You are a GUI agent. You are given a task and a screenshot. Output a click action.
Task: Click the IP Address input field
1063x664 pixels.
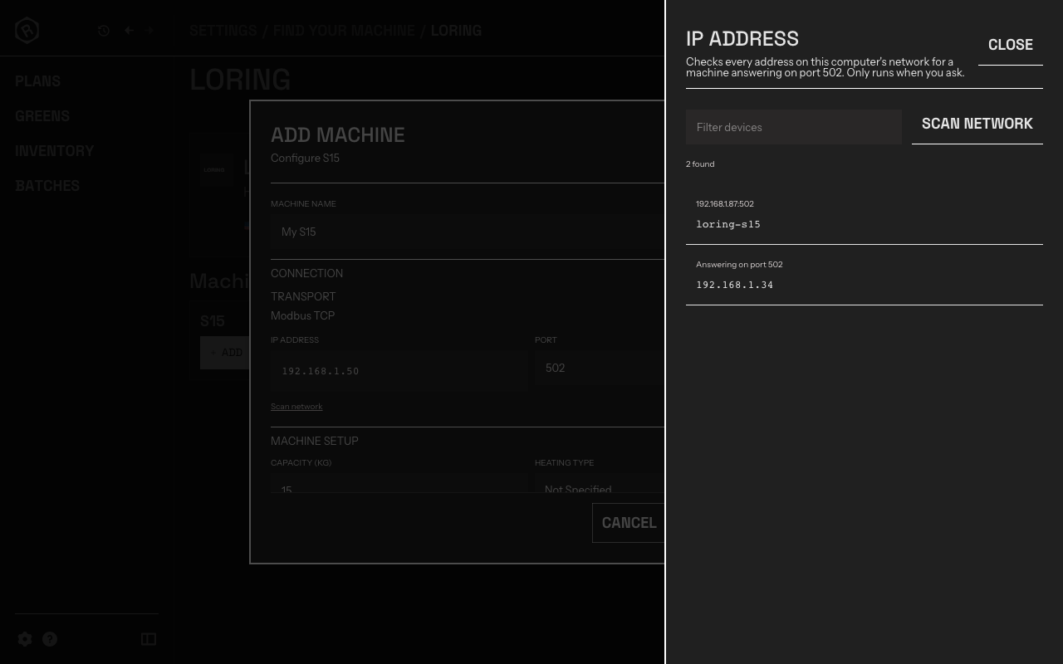click(x=399, y=370)
